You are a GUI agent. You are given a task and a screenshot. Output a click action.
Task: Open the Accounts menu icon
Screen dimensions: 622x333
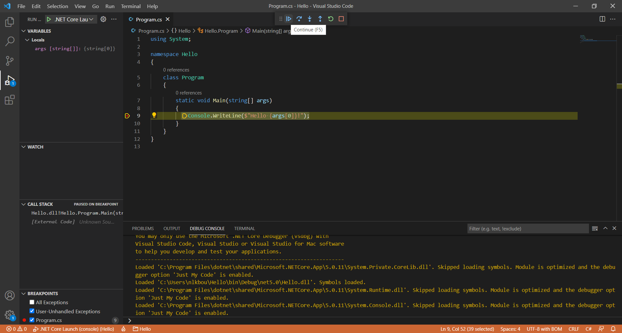click(x=10, y=295)
